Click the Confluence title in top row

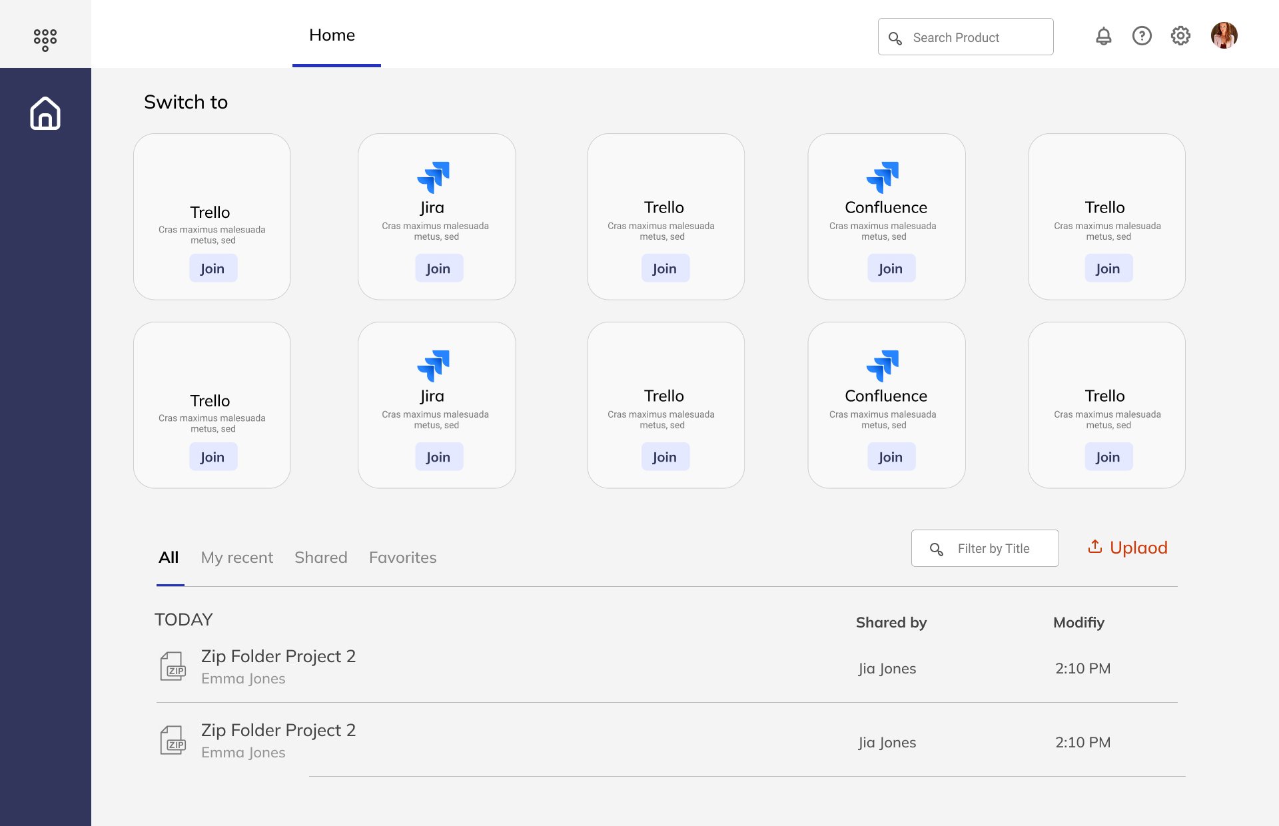pos(886,207)
